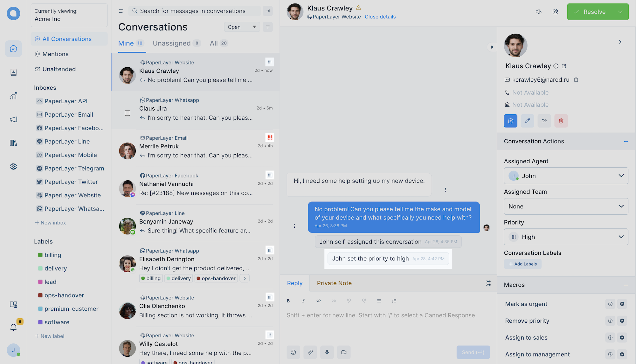Open the Priority dropdown
The width and height of the screenshot is (636, 364).
coord(565,237)
